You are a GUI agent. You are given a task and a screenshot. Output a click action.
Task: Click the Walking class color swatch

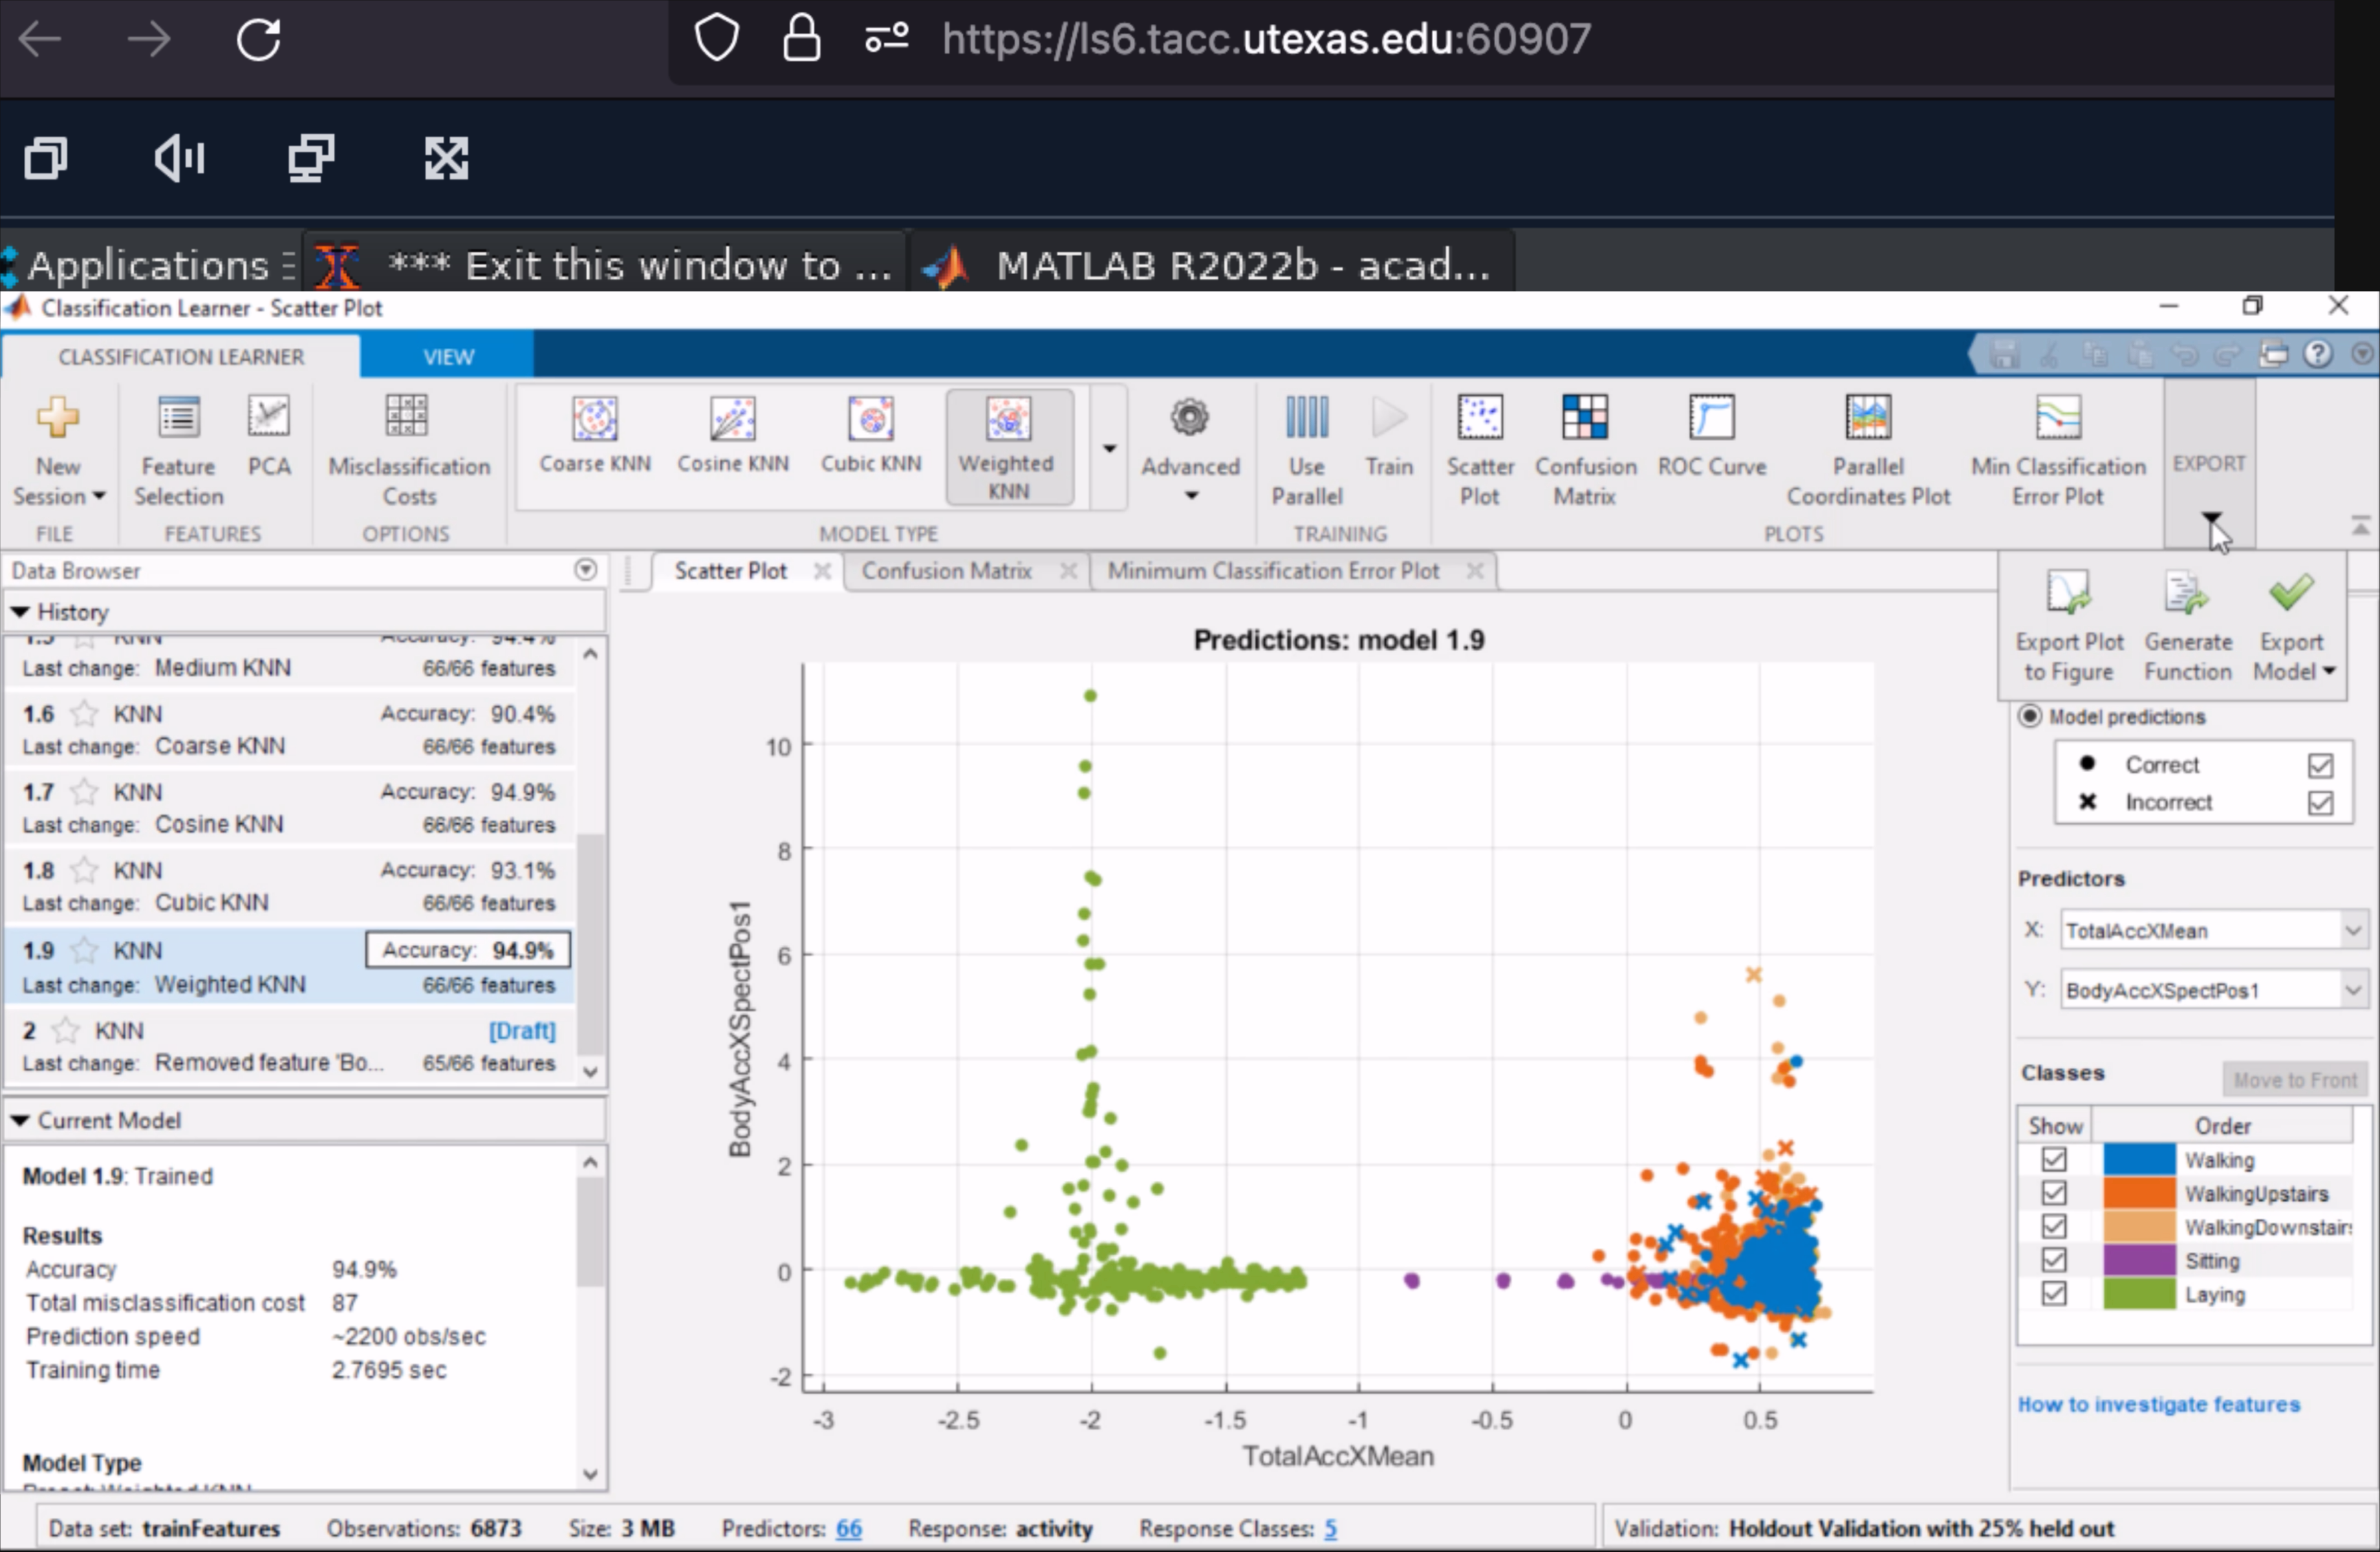coord(2140,1160)
